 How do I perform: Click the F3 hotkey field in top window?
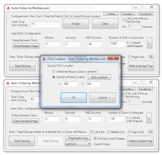click(x=45, y=25)
